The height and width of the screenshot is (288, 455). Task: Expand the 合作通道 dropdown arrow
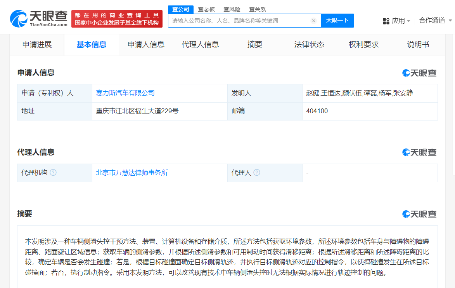450,21
